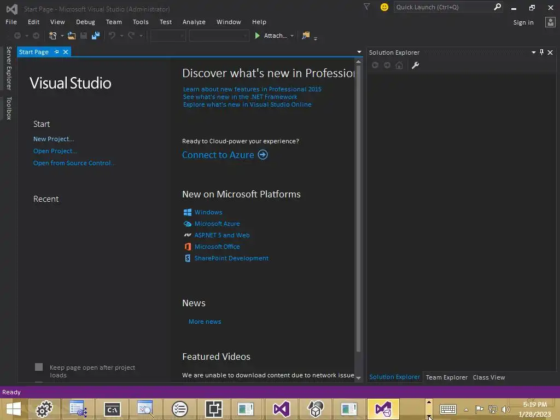
Task: Expand the Server Explorer side tab
Action: pyautogui.click(x=9, y=68)
